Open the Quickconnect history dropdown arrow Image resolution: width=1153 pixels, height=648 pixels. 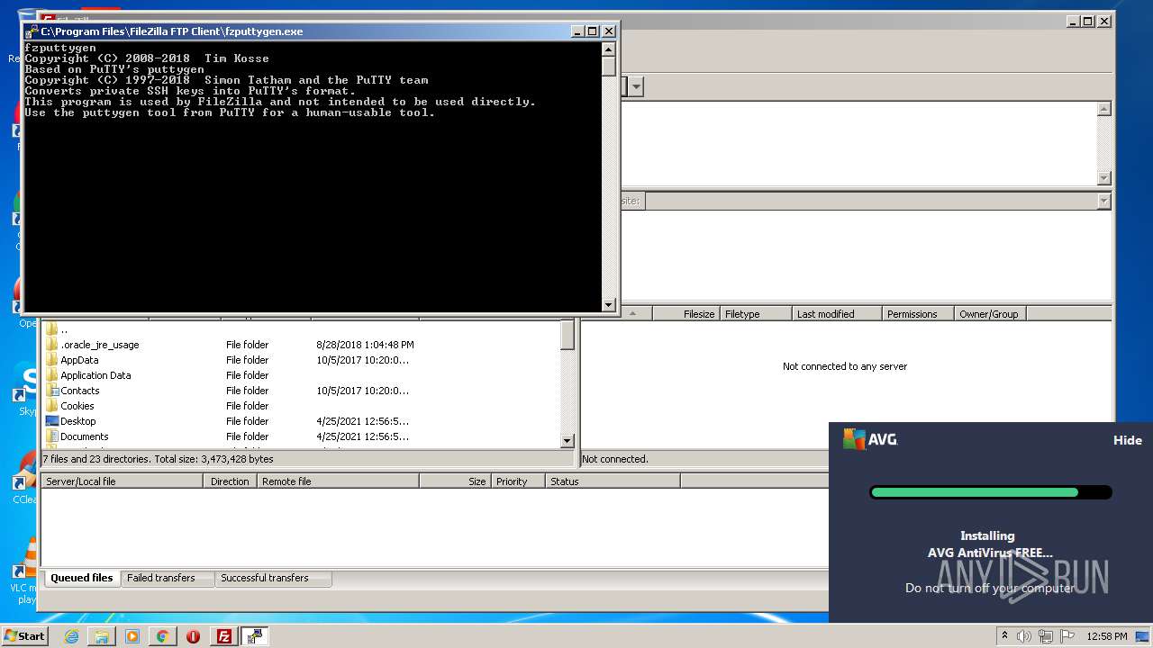click(x=637, y=86)
